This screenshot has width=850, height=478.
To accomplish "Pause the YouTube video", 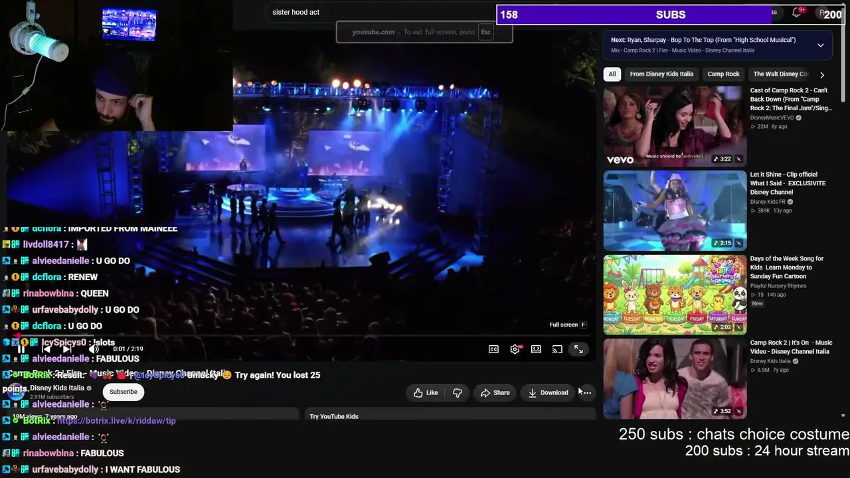I will click(x=21, y=349).
